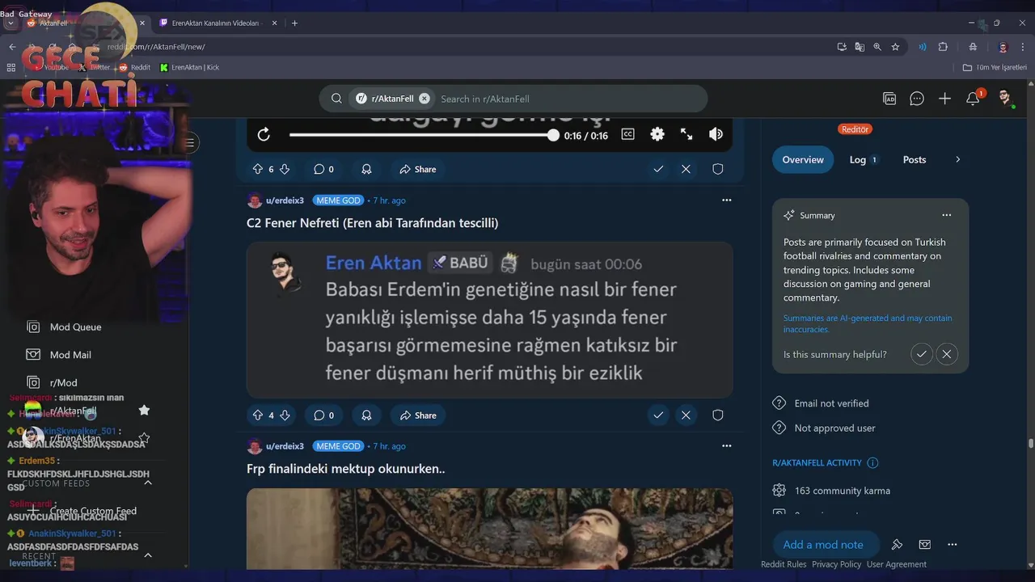This screenshot has width=1035, height=582.
Task: Upvote the C2 Fener Nefreti post
Action: click(x=258, y=415)
